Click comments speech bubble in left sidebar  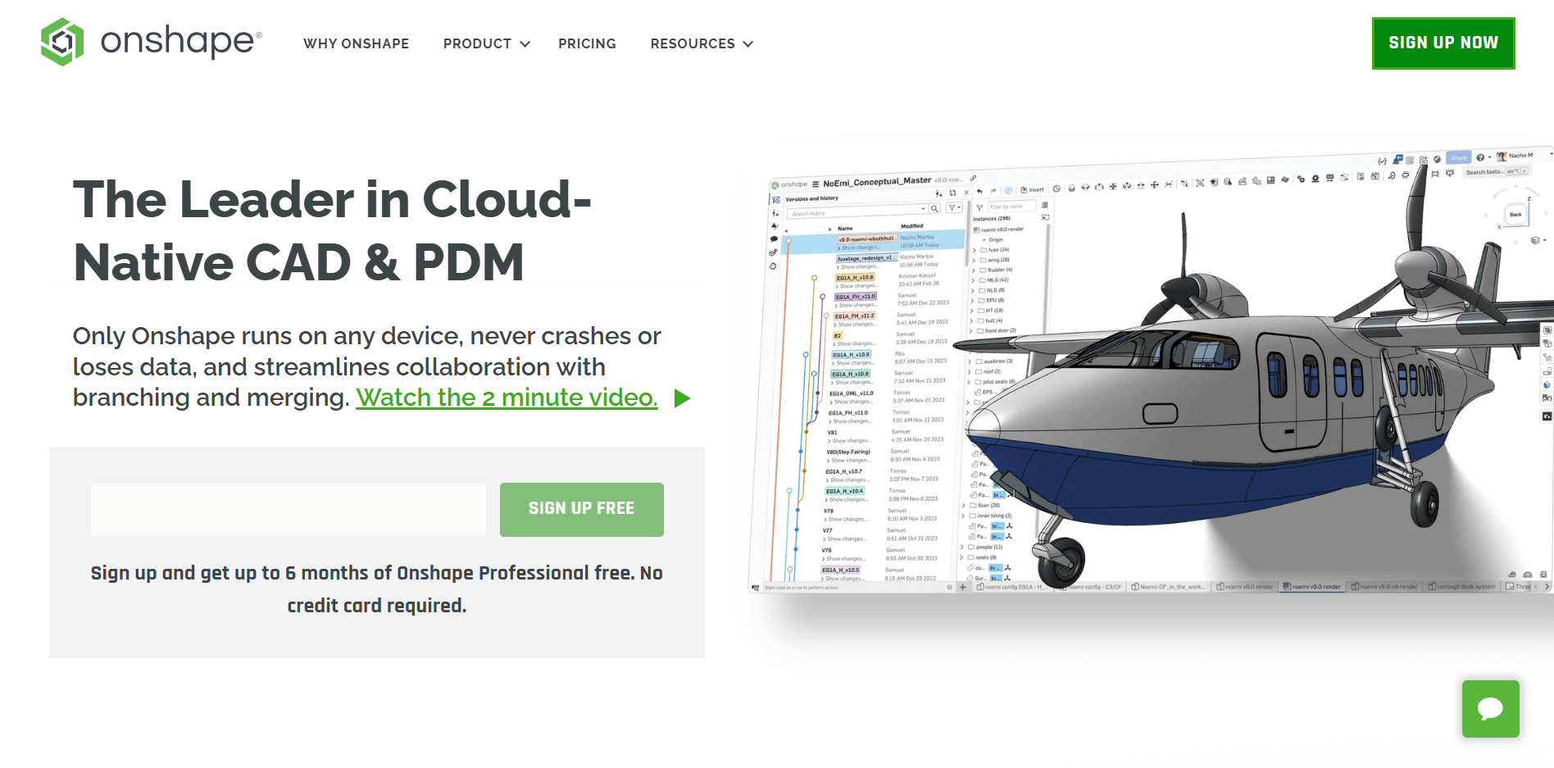(x=774, y=239)
